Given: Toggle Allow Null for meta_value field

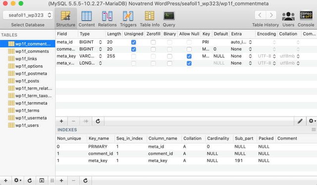Looking at the screenshot, I should (189, 63).
